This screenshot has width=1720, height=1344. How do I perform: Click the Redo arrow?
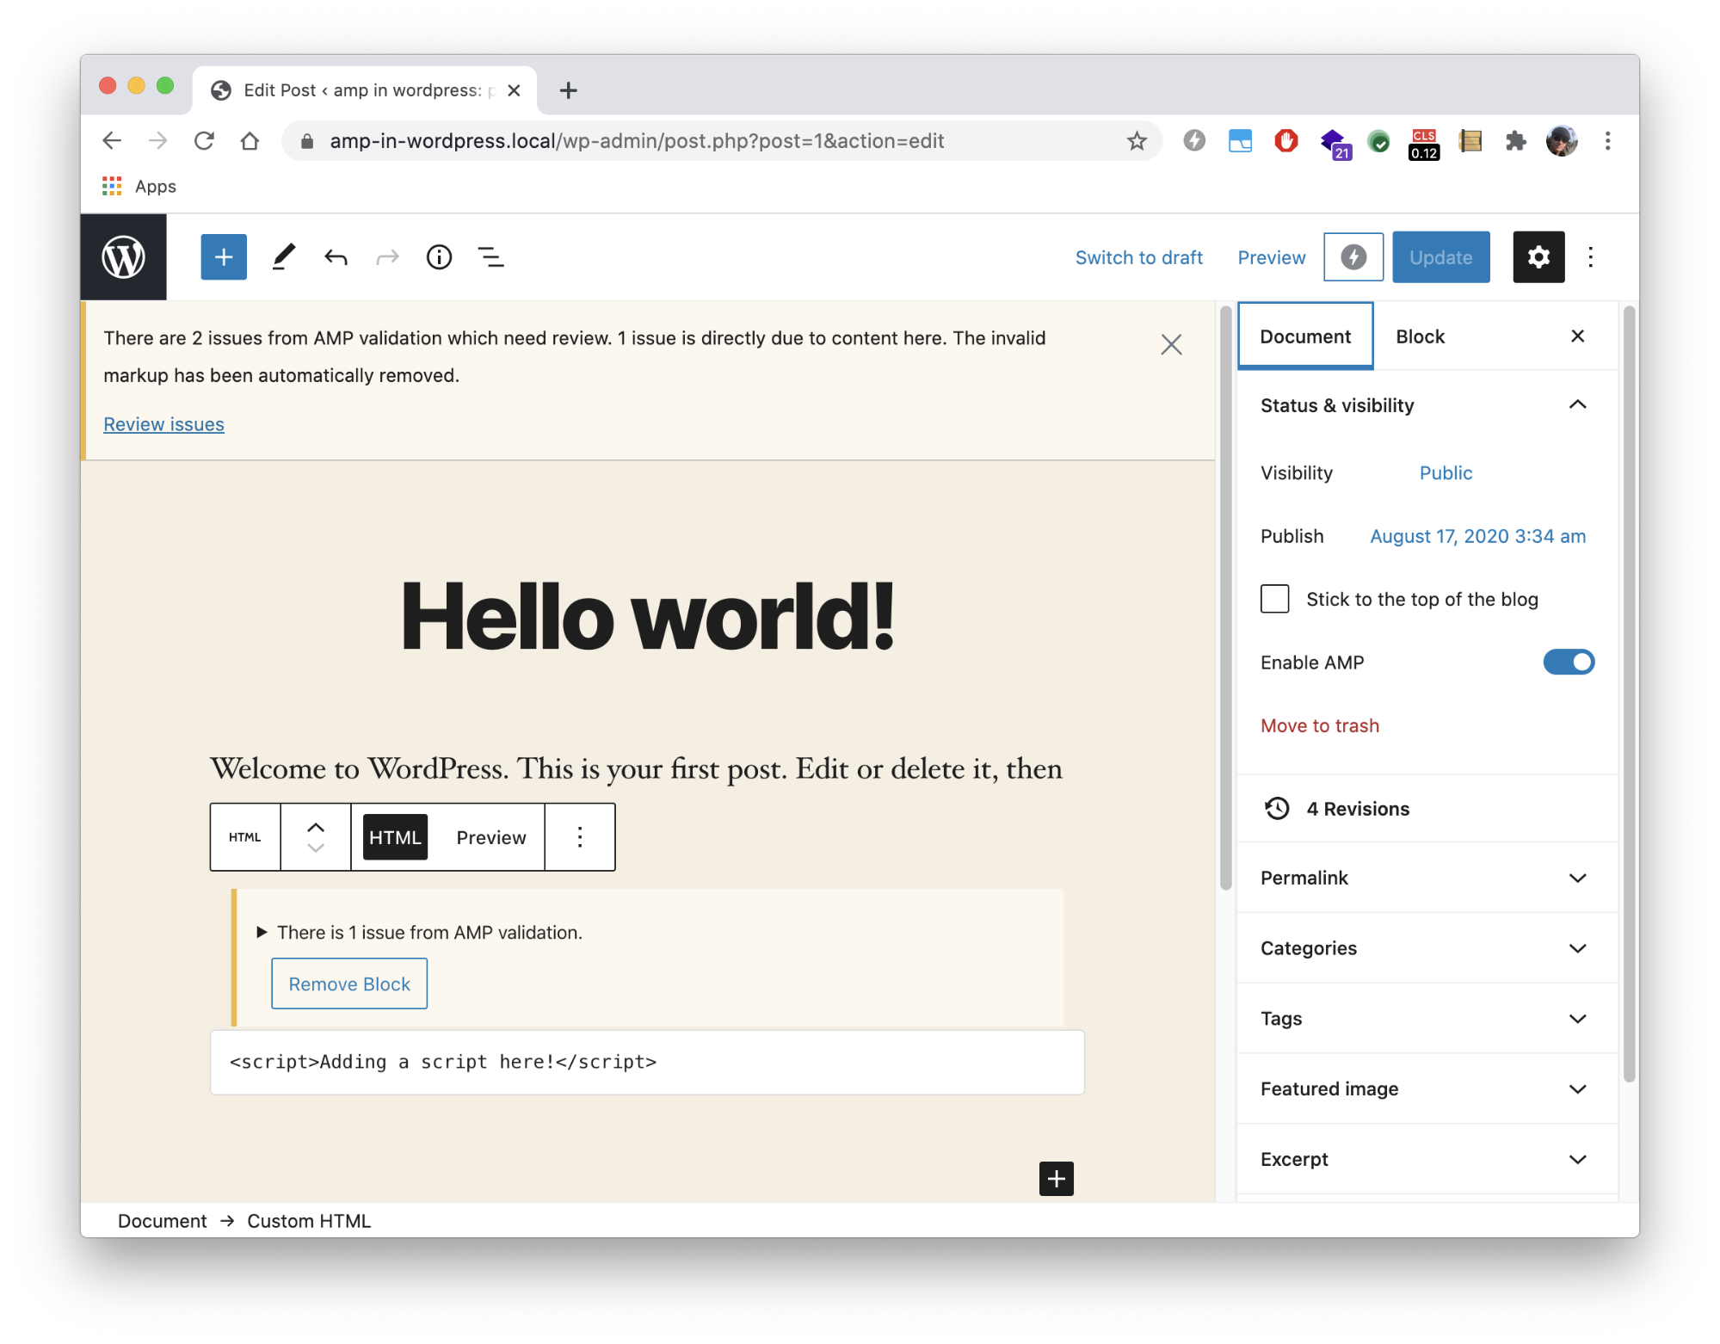pos(386,256)
